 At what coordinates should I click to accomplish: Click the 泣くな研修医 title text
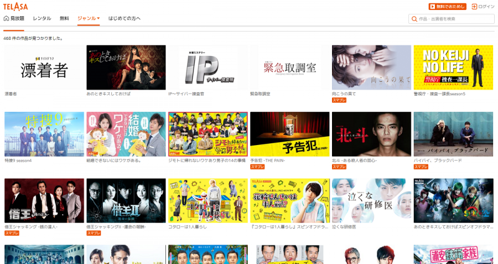click(344, 227)
